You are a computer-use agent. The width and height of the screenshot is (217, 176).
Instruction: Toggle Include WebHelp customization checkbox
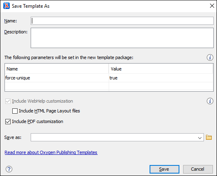(8, 101)
